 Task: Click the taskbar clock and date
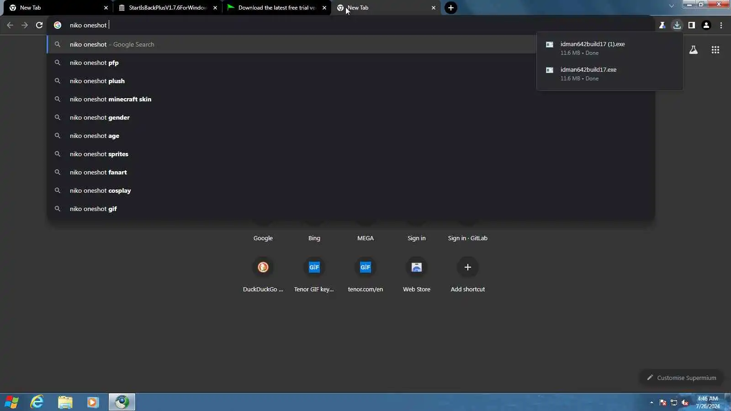(x=708, y=402)
